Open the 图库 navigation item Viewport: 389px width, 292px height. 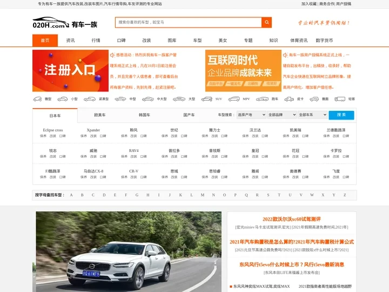tap(172, 41)
